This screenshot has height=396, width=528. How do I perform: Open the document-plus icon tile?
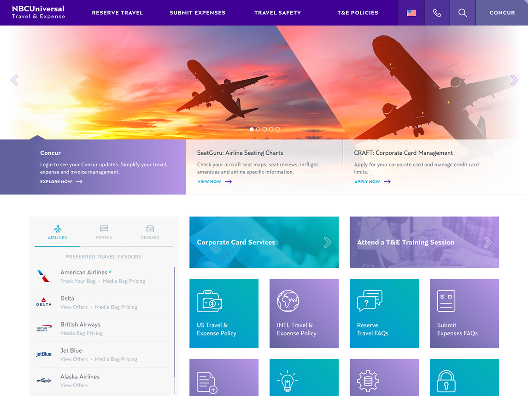224,378
